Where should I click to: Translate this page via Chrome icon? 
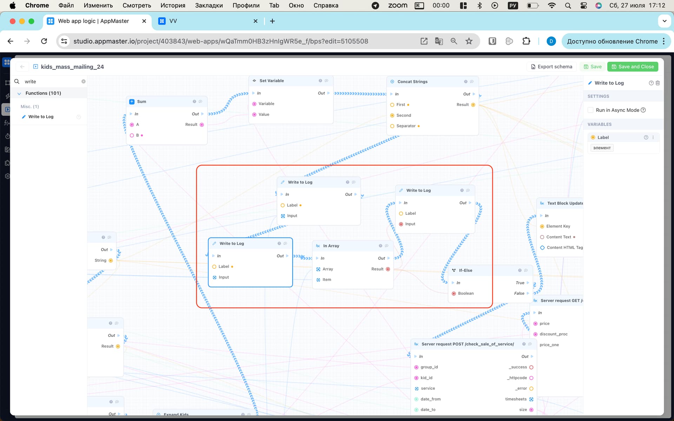coord(439,41)
